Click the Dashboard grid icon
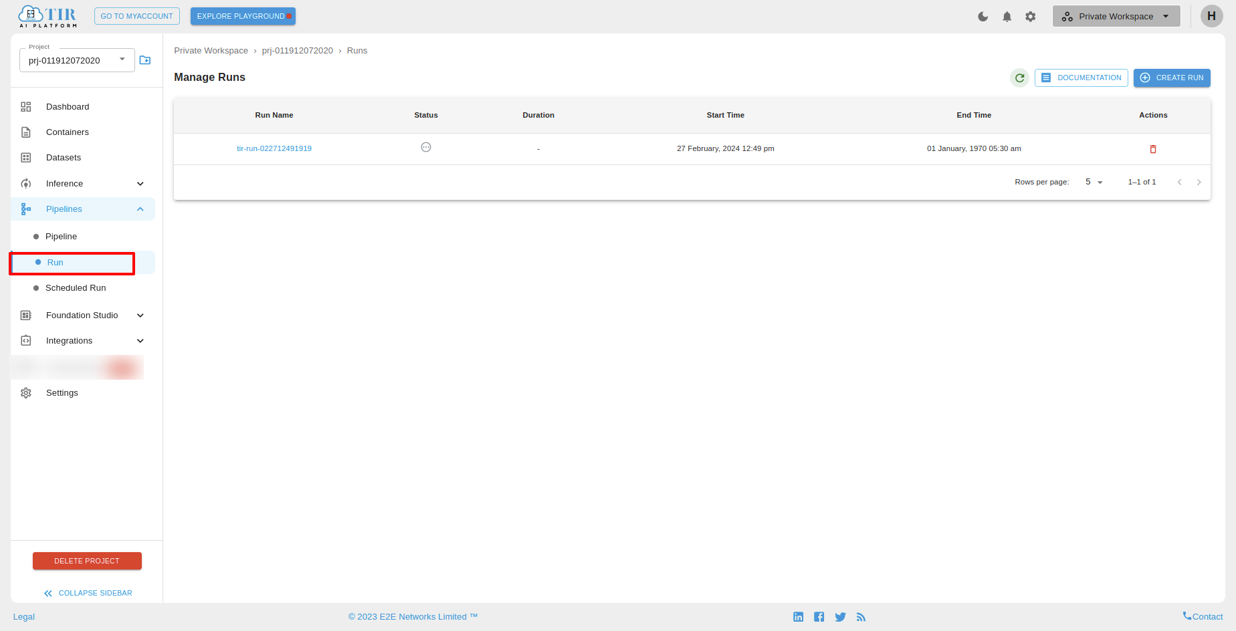Screen dimensions: 1236x631 [x=26, y=107]
